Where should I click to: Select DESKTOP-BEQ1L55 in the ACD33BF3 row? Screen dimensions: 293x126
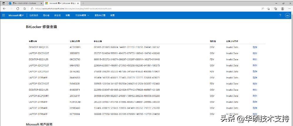[38, 47]
